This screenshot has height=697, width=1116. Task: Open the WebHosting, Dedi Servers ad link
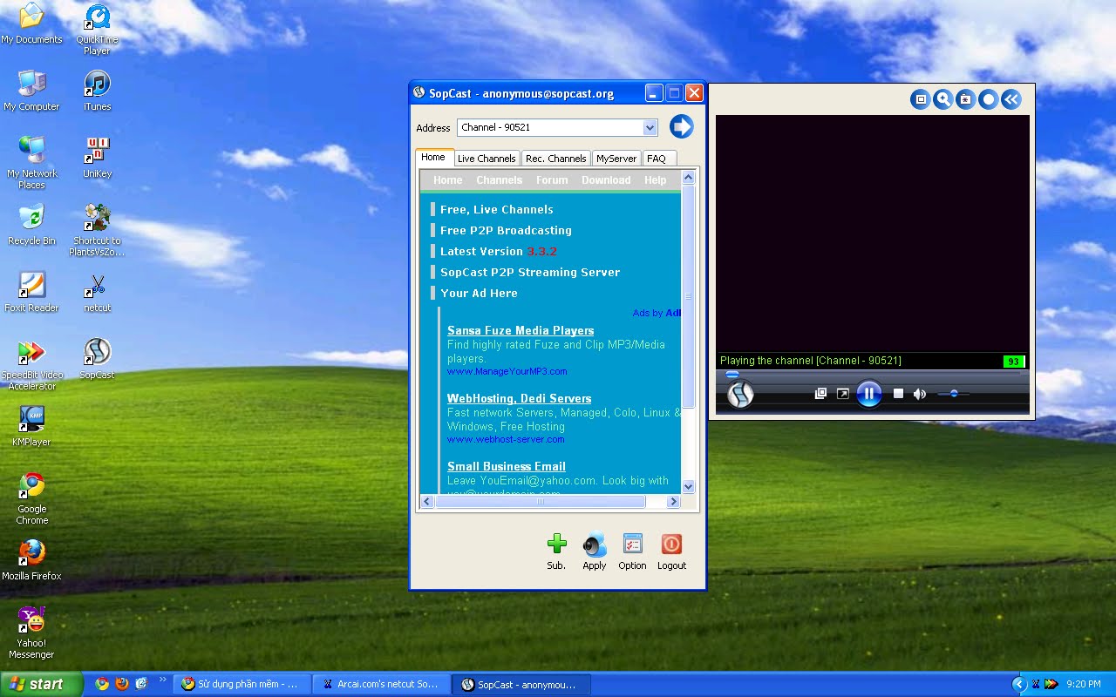520,398
